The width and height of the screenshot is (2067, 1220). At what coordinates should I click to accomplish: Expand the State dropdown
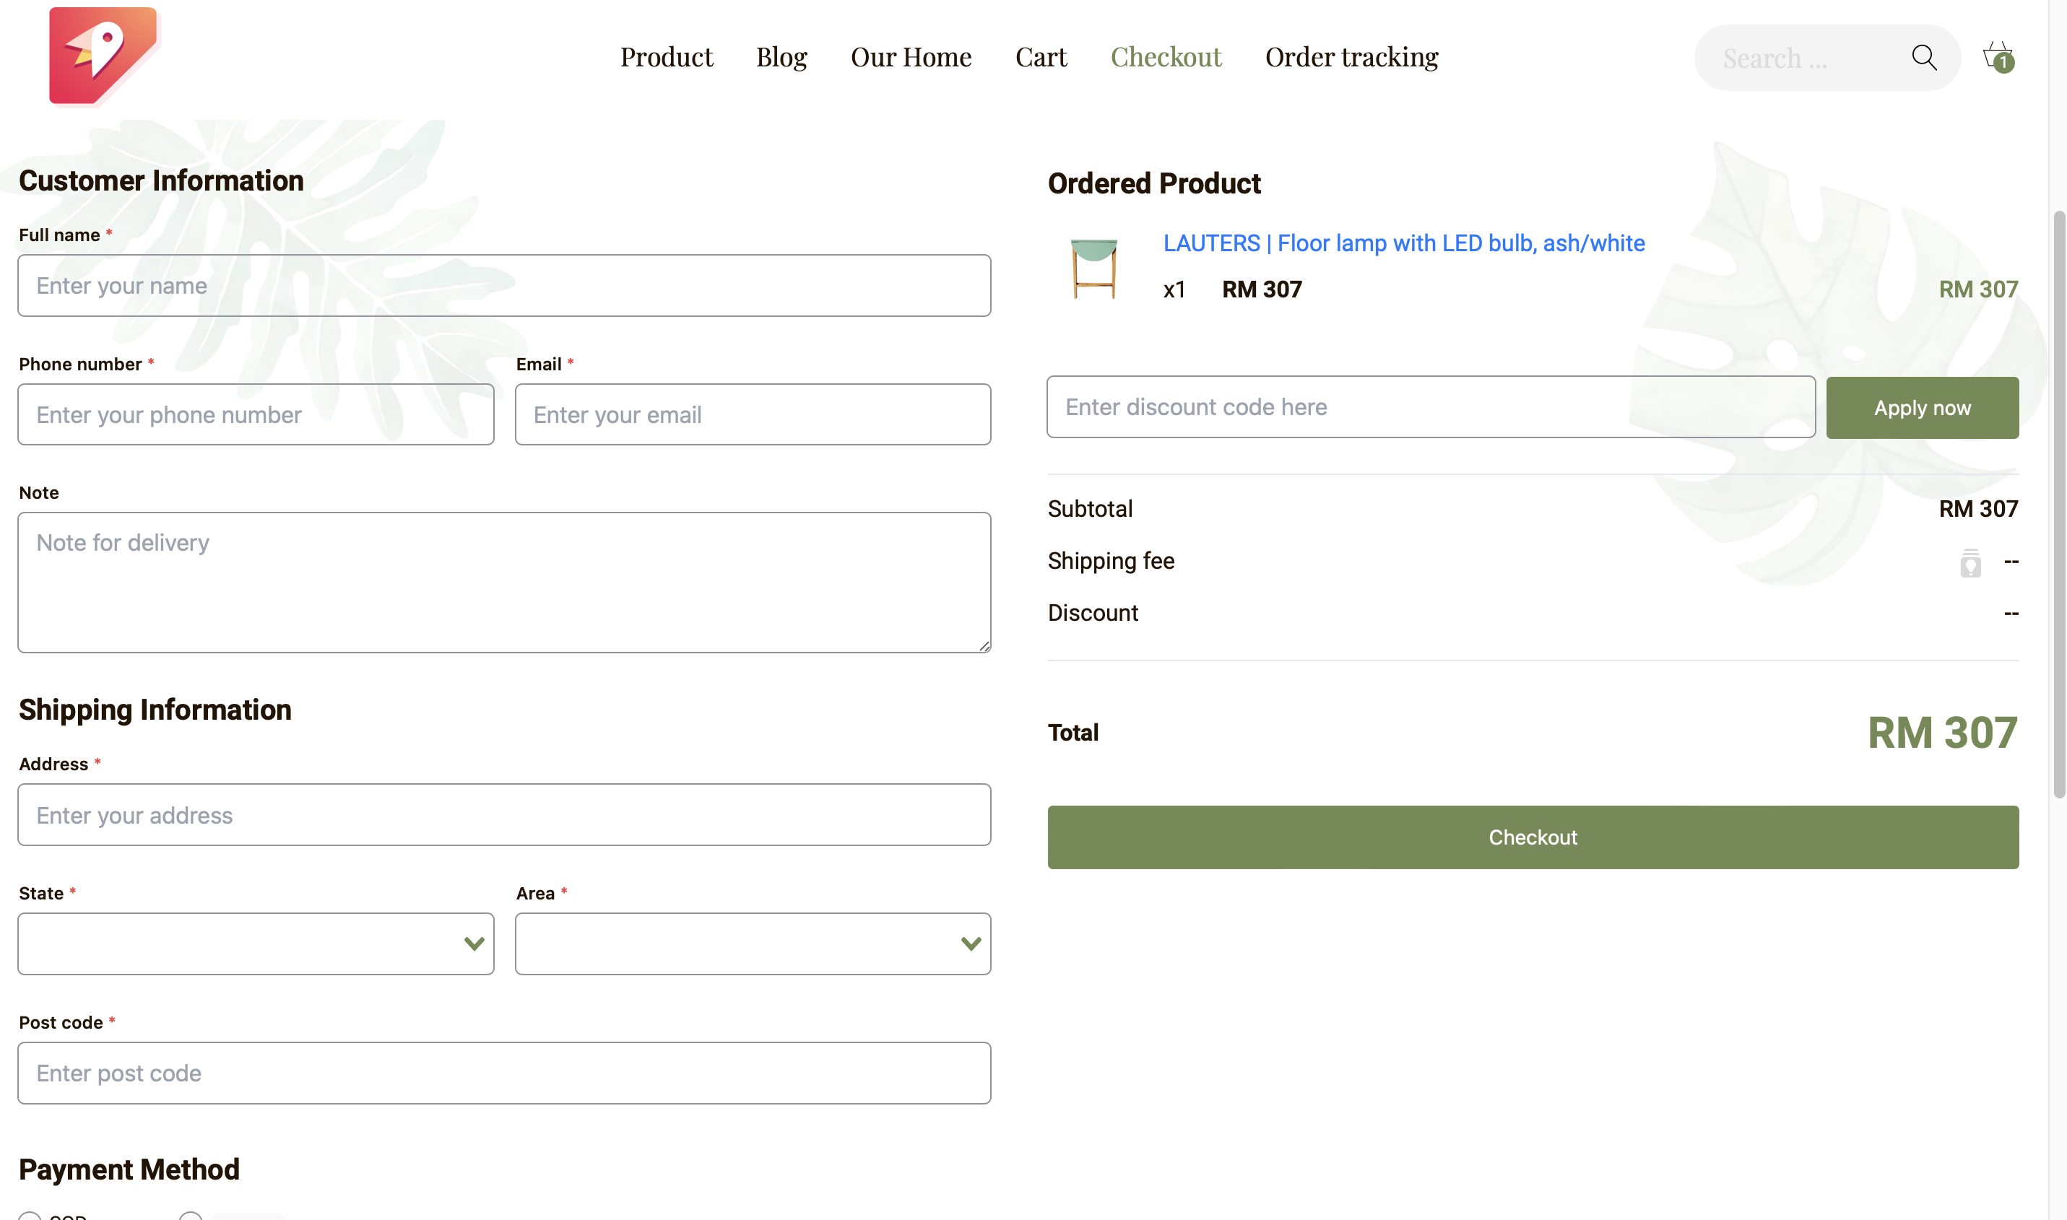click(x=256, y=944)
